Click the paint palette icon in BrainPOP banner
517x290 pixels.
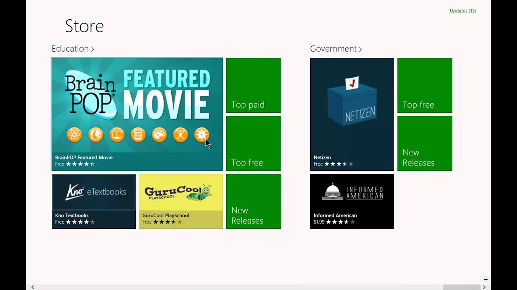click(x=159, y=135)
